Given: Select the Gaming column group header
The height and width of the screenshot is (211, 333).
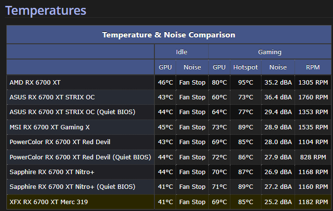Looking at the screenshot, I should (x=269, y=52).
